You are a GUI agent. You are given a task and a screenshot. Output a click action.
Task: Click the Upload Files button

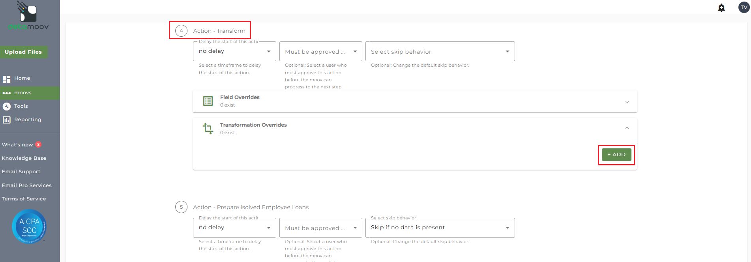coord(23,52)
